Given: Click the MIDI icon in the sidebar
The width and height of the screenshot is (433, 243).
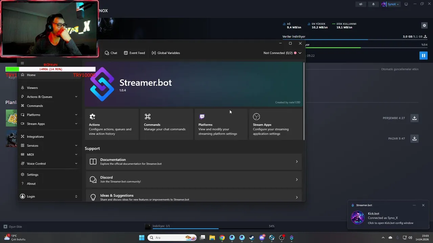Looking at the screenshot, I should tap(23, 155).
